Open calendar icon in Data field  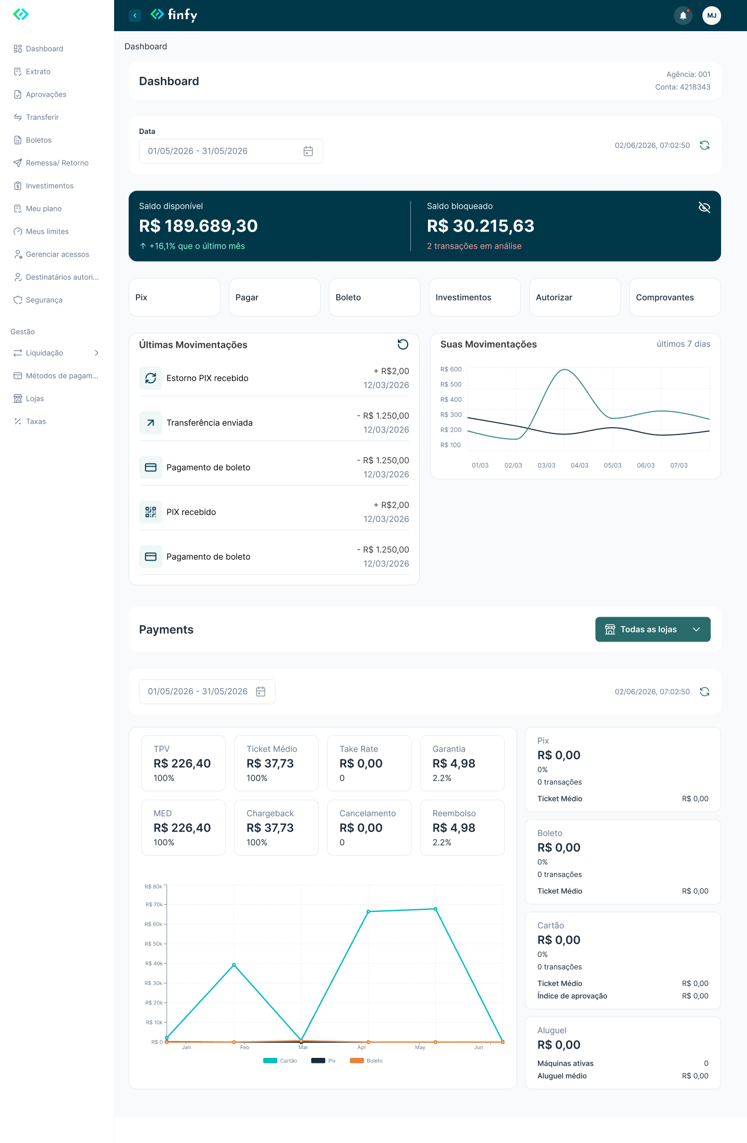(x=308, y=151)
